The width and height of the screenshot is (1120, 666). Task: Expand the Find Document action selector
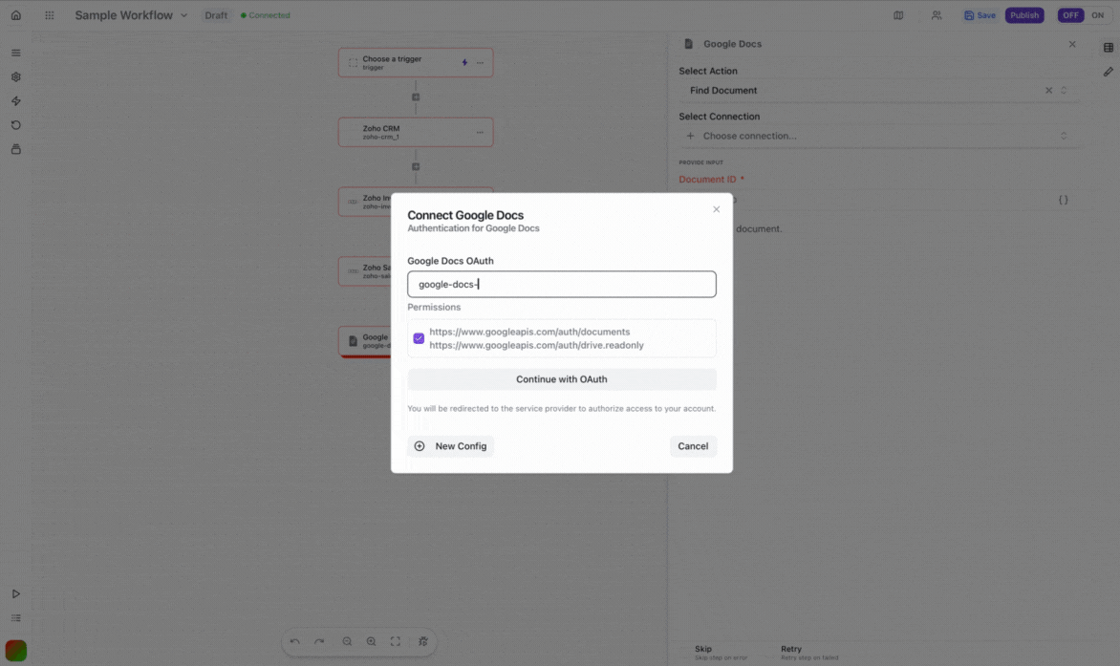tap(1064, 90)
